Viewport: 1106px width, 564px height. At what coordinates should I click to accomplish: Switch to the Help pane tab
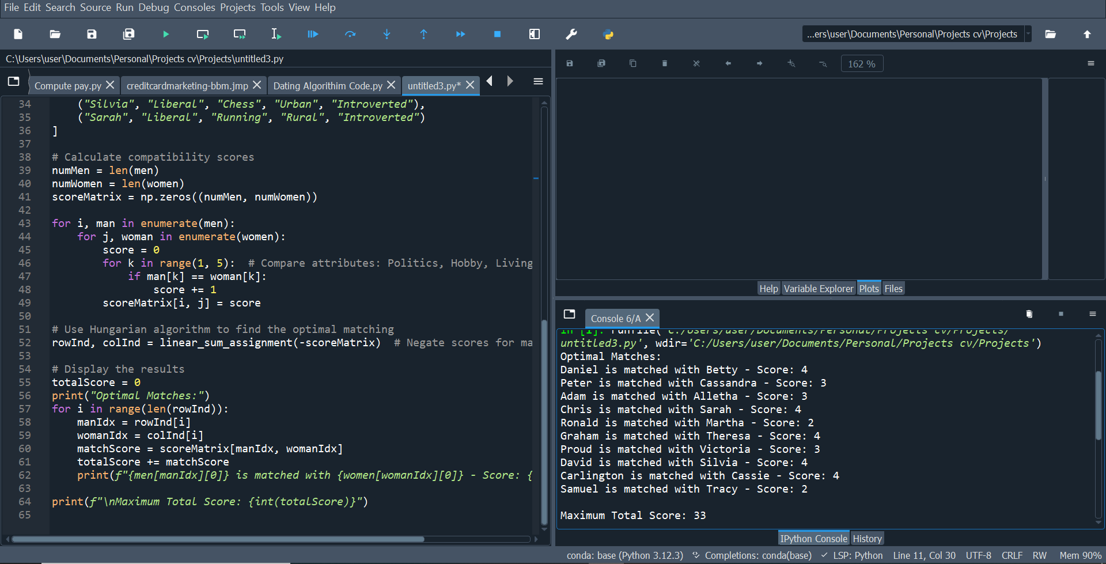point(768,289)
